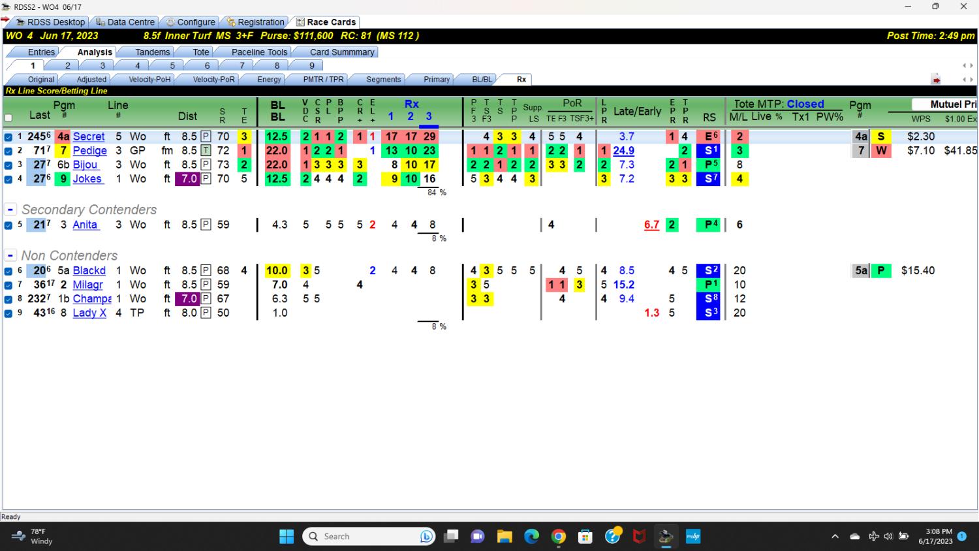Toggle the select-all checkbox in the header row
979x551 pixels.
click(8, 118)
